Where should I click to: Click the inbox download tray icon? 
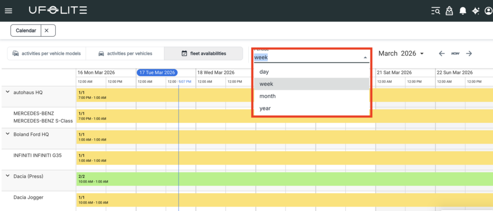(x=449, y=11)
